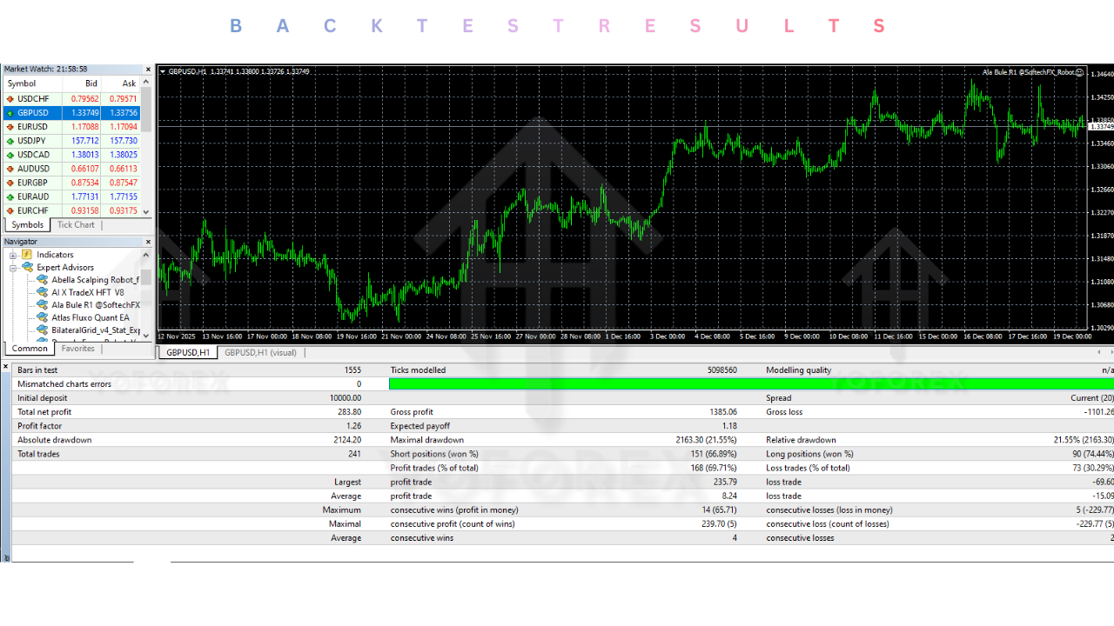
Task: Close the Navigator panel
Action: pos(148,241)
